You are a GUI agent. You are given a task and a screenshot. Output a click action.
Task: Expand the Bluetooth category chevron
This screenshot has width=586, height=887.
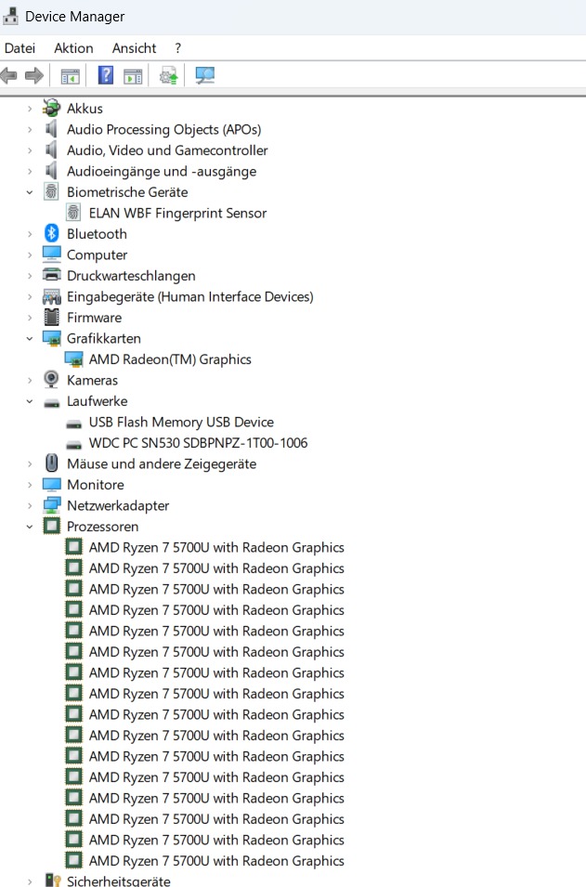click(x=30, y=234)
